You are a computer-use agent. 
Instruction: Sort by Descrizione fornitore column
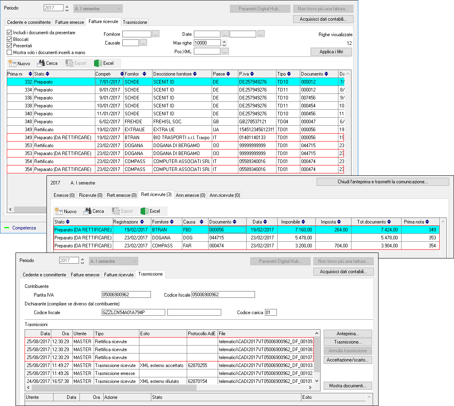click(x=195, y=74)
